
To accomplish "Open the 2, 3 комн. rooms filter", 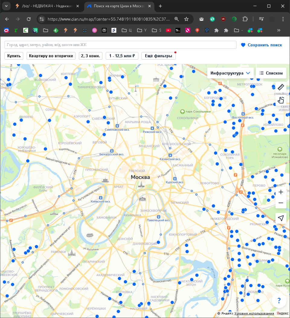I will tap(91, 56).
